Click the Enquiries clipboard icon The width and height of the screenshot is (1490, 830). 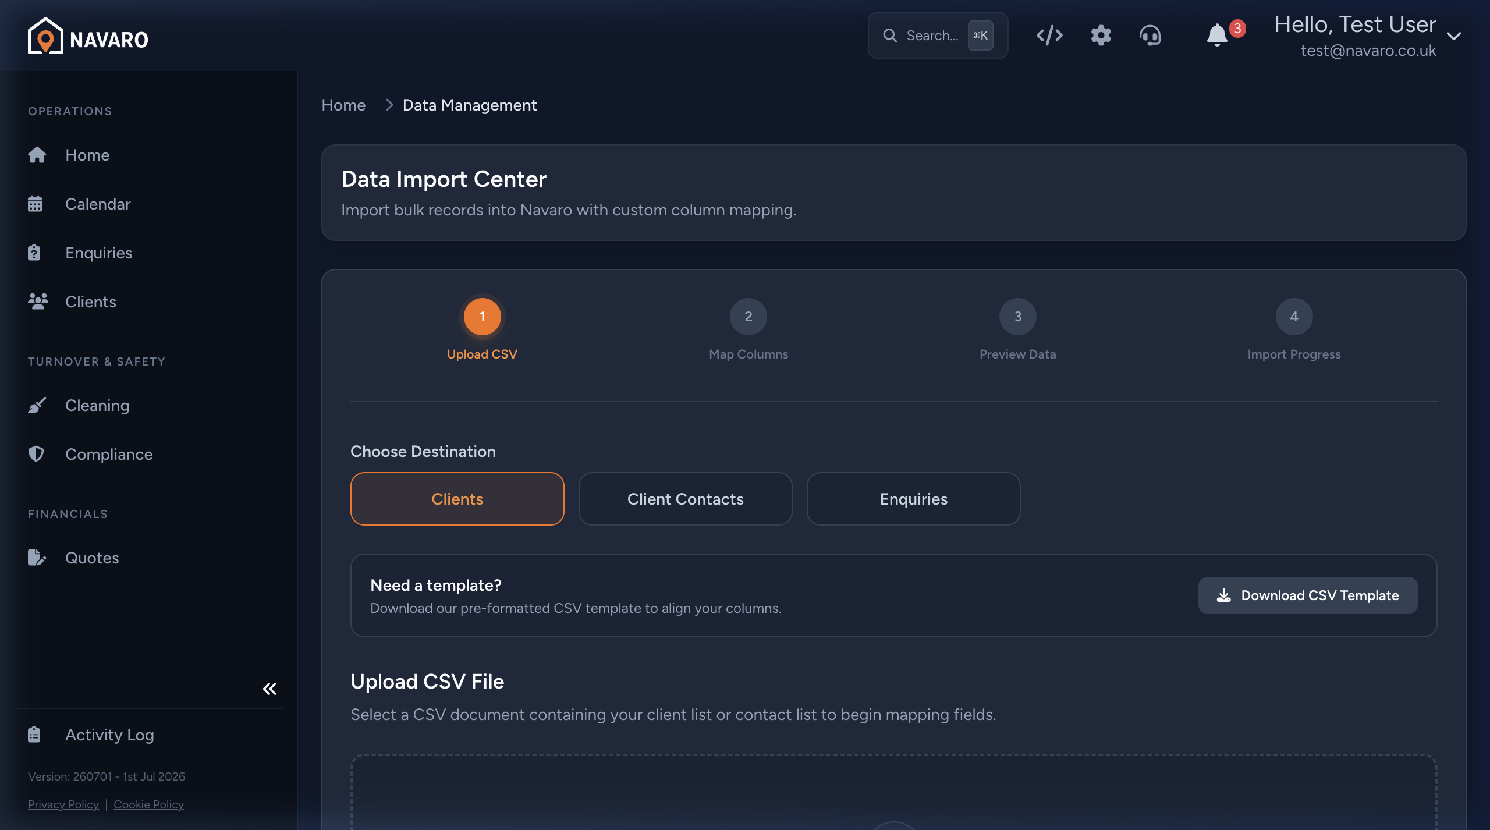[x=34, y=253]
